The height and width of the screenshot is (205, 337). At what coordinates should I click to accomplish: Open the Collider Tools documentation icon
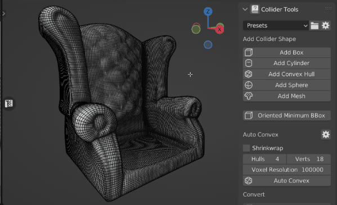tap(255, 10)
